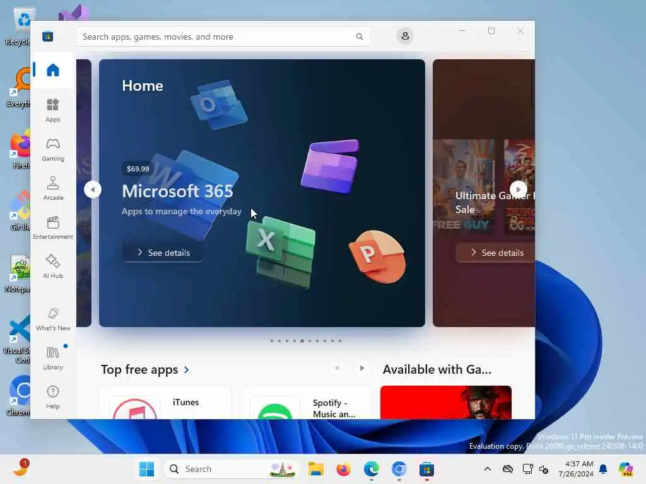Open the Home tab in Store sidebar

click(x=53, y=70)
